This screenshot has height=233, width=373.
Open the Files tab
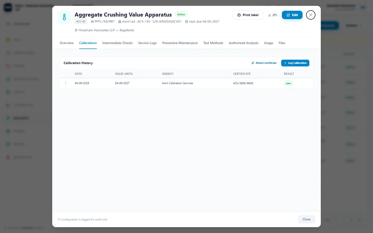282,43
